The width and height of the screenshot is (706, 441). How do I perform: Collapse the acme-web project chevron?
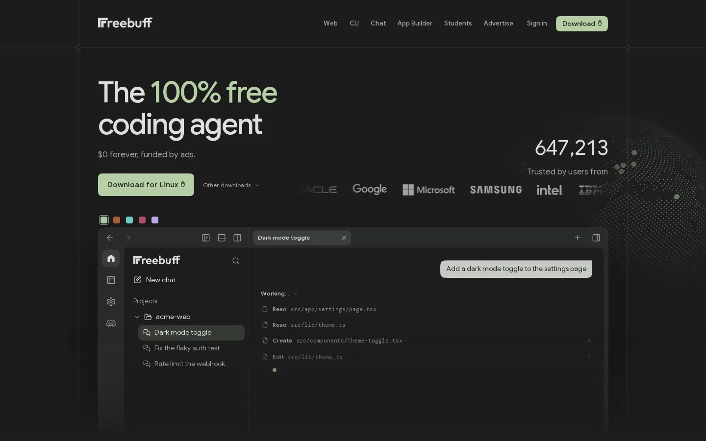(x=137, y=317)
